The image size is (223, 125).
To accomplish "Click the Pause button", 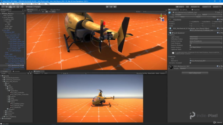I will coord(111,7).
